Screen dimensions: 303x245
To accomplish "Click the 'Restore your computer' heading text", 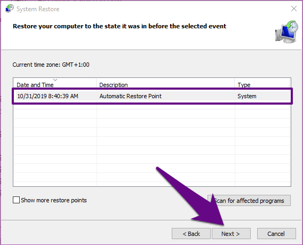I will click(x=119, y=26).
